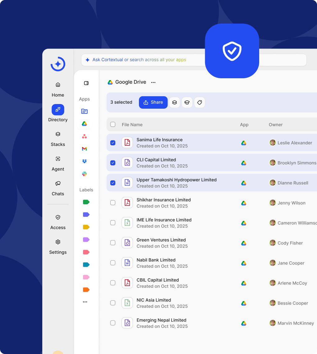Uncheck the Sanima Life Insurance checkbox

pyautogui.click(x=113, y=143)
